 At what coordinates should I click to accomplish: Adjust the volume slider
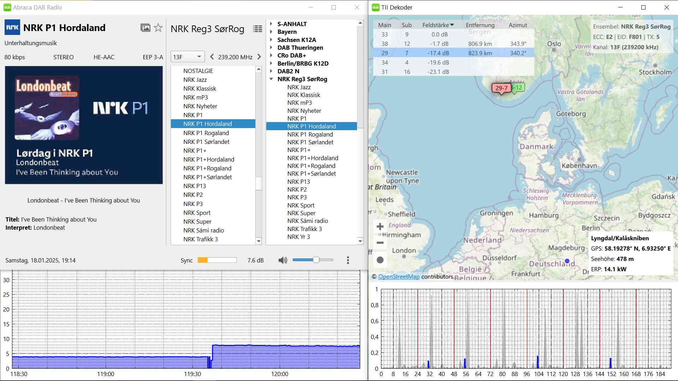pos(316,260)
